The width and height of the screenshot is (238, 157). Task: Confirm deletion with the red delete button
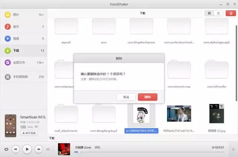pyautogui.click(x=148, y=97)
